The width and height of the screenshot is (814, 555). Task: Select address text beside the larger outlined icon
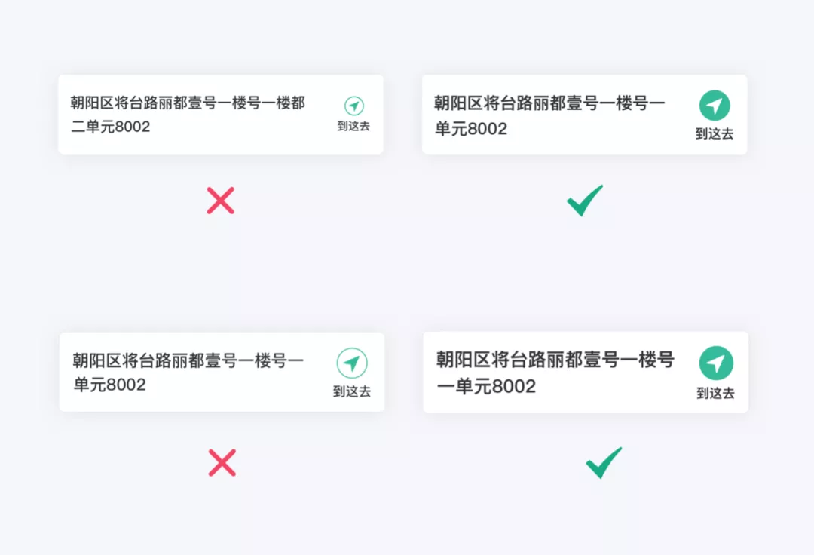click(188, 373)
